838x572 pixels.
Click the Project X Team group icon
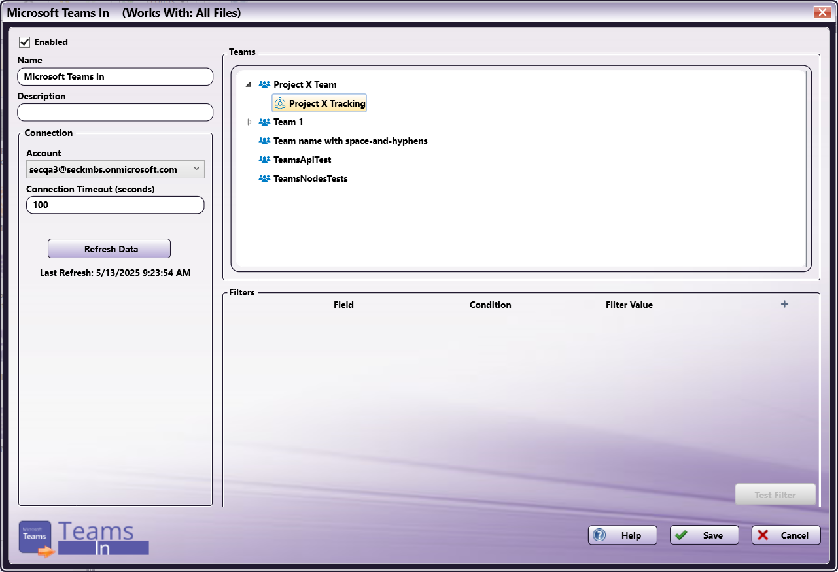[x=264, y=84]
